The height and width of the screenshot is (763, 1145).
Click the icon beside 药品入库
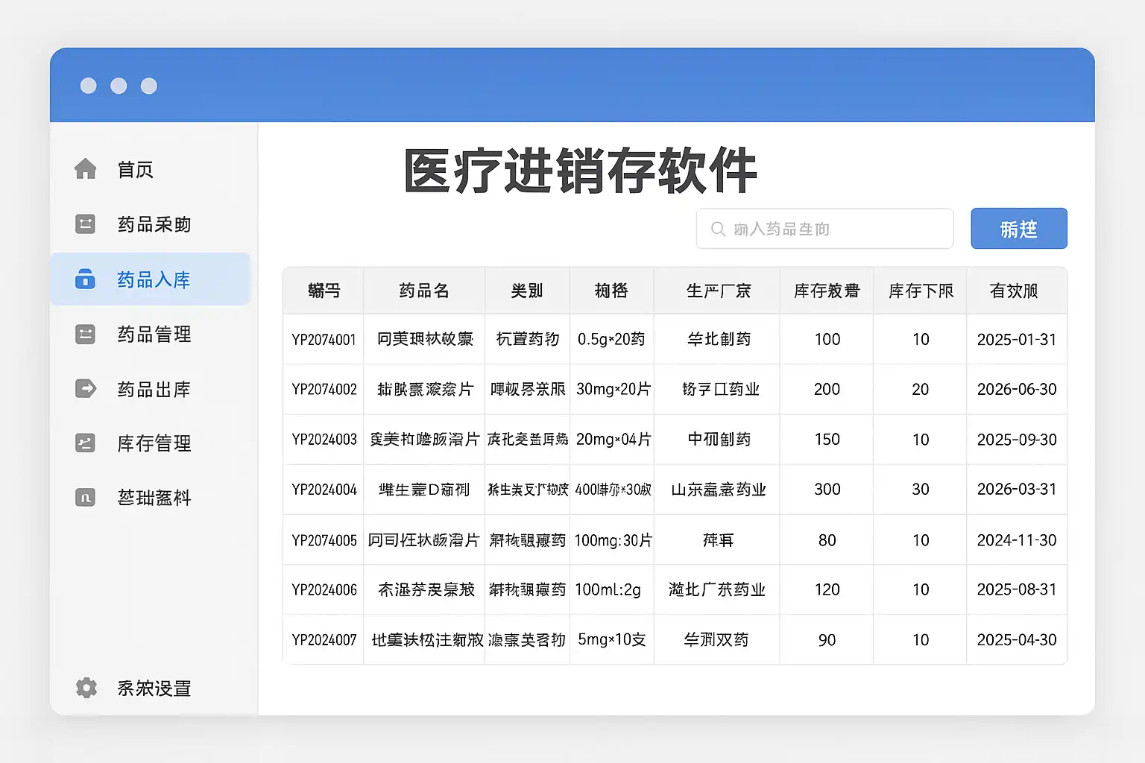coord(86,279)
